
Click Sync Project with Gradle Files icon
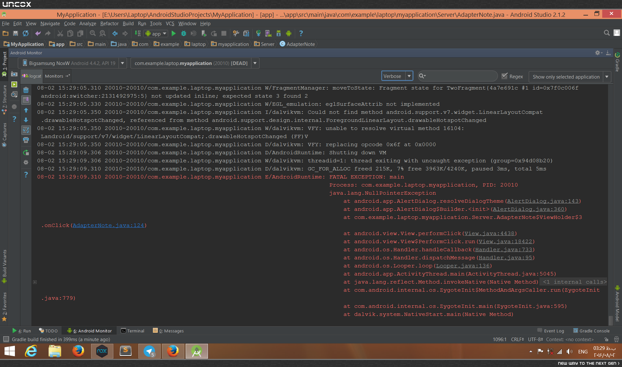(x=259, y=33)
